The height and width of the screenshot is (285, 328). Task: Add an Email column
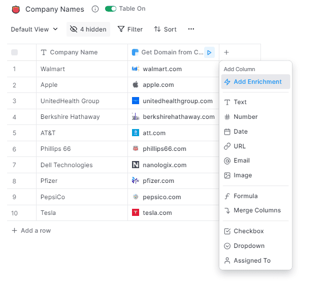click(x=255, y=161)
